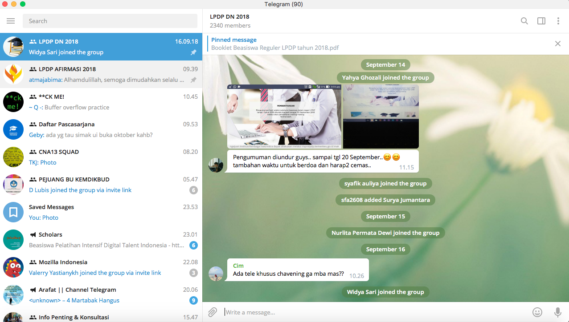Start recording a voice message
The width and height of the screenshot is (569, 322).
point(557,312)
